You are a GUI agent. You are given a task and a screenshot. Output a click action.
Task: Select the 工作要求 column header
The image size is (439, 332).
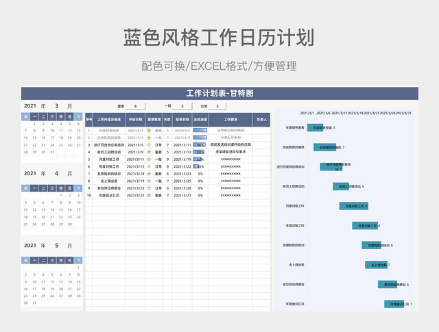pyautogui.click(x=230, y=120)
